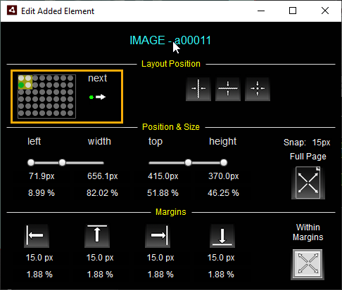This screenshot has height=290, width=342.
Task: Click the center both ways icon
Action: [x=258, y=89]
